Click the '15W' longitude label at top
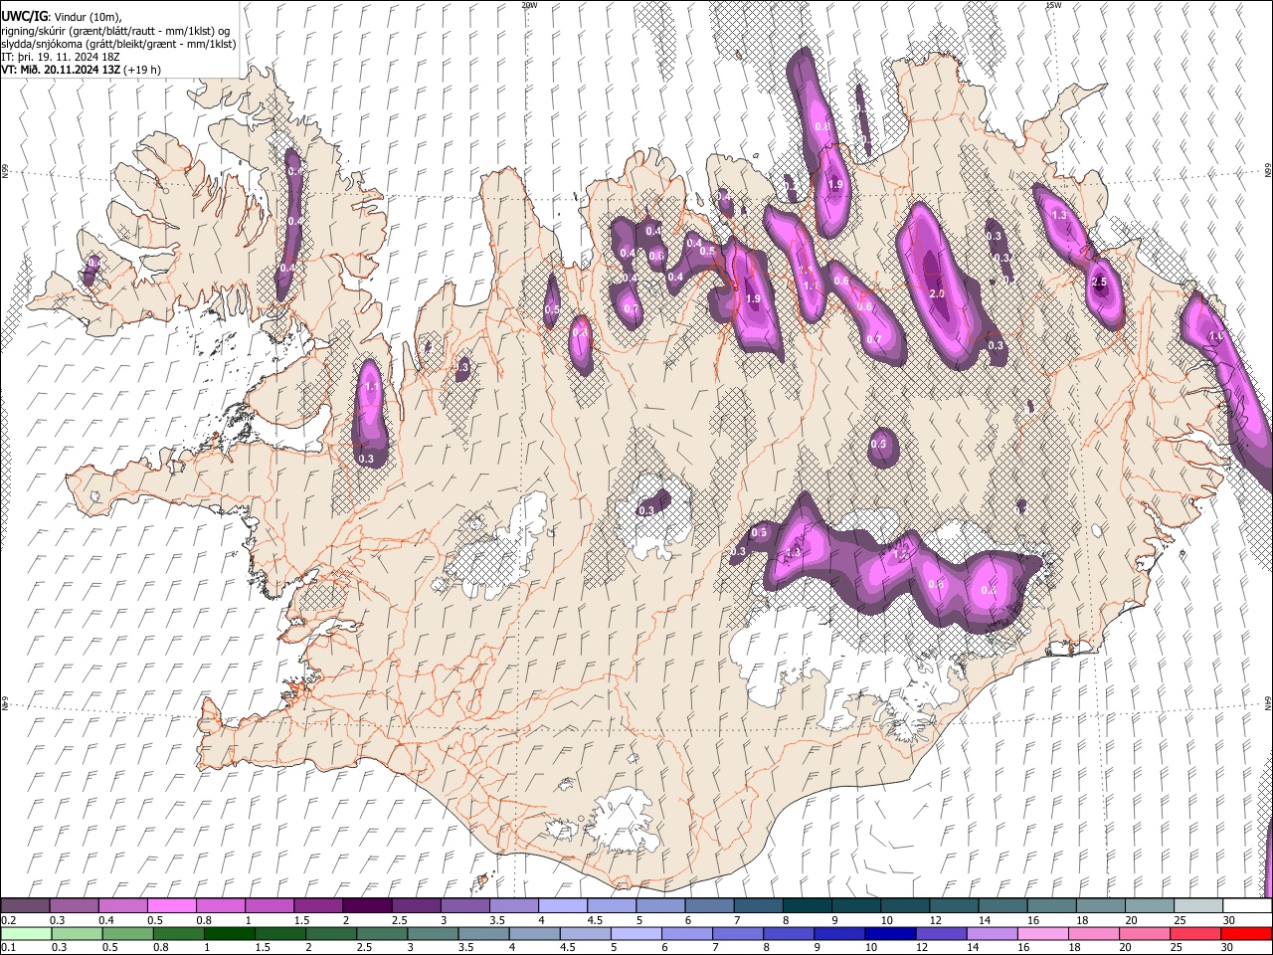Image resolution: width=1273 pixels, height=955 pixels. click(x=1052, y=5)
